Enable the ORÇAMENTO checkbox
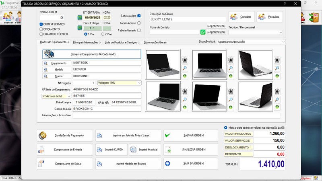 point(41,29)
